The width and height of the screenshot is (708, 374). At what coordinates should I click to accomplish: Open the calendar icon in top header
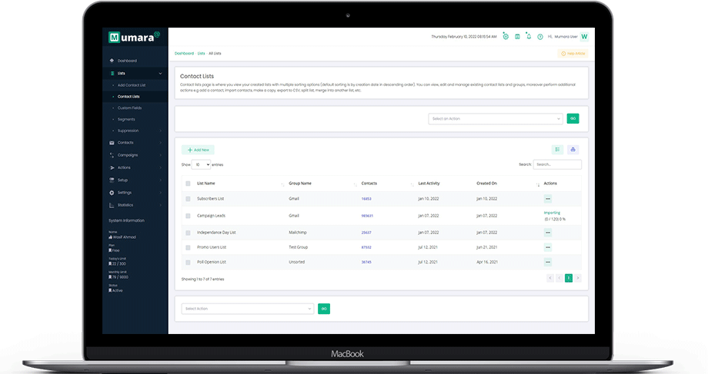[517, 37]
